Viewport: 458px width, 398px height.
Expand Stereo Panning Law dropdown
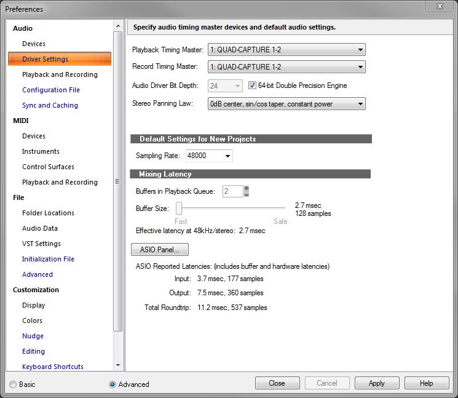(x=286, y=104)
